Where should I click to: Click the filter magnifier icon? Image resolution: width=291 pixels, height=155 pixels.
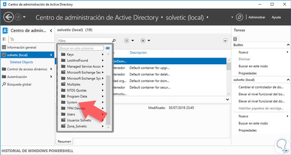114,40
